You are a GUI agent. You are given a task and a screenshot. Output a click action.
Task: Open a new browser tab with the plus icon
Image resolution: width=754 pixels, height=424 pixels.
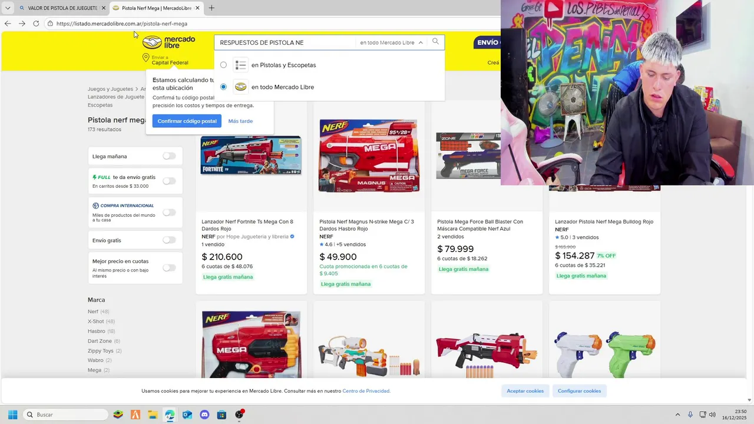211,8
